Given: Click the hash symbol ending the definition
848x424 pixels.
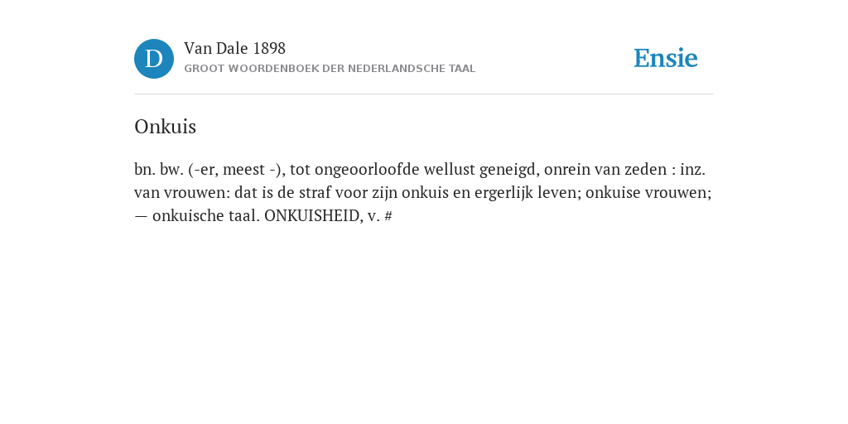Looking at the screenshot, I should pos(388,216).
